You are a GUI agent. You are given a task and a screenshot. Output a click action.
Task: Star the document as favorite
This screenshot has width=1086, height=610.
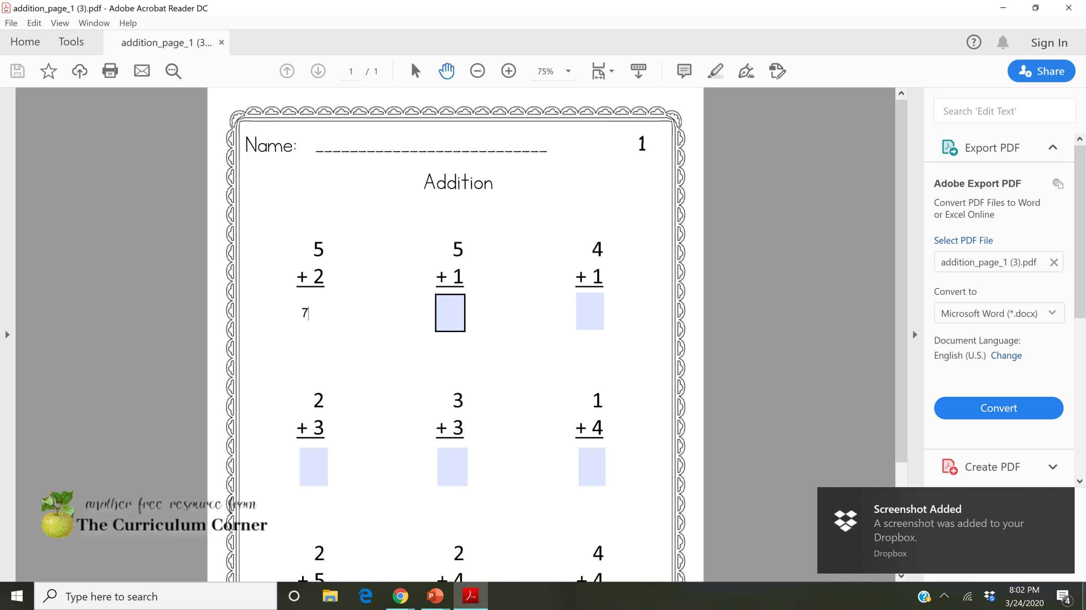click(x=48, y=71)
